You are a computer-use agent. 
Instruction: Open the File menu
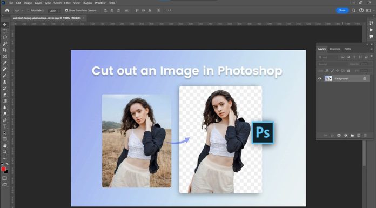click(x=11, y=3)
